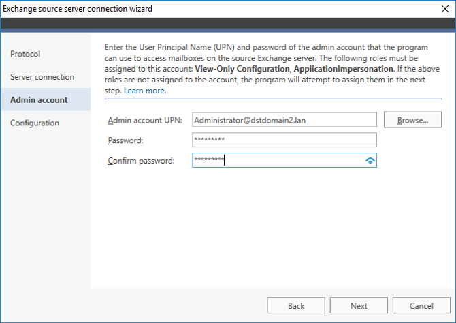
Task: Open the Learn more link
Action: (x=144, y=91)
